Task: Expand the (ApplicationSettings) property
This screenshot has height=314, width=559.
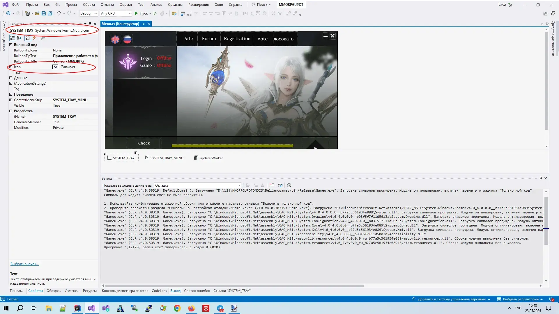Action: pos(11,83)
